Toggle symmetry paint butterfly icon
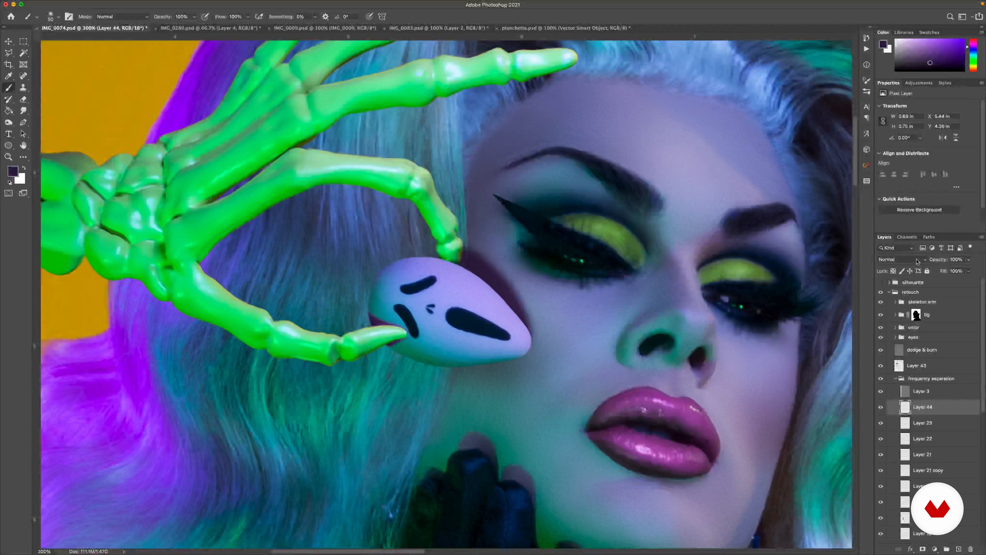 382,16
